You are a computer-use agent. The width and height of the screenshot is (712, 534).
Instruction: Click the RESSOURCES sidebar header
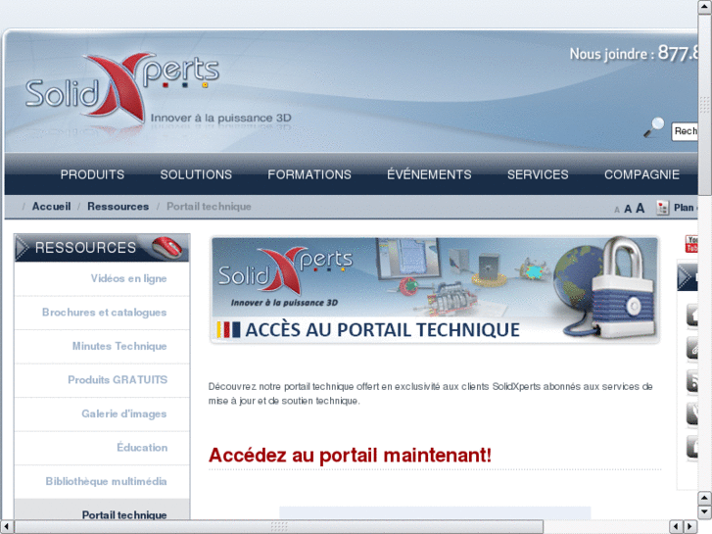[x=102, y=248]
